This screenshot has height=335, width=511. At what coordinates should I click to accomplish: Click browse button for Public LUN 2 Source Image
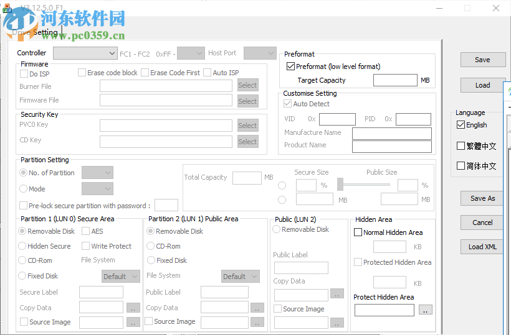[337, 322]
